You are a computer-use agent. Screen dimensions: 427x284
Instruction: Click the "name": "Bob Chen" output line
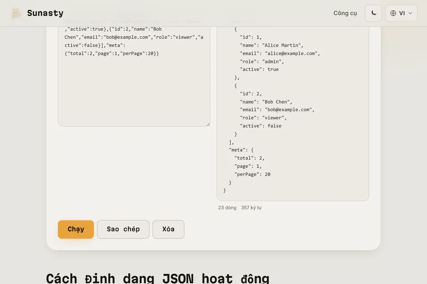point(266,102)
